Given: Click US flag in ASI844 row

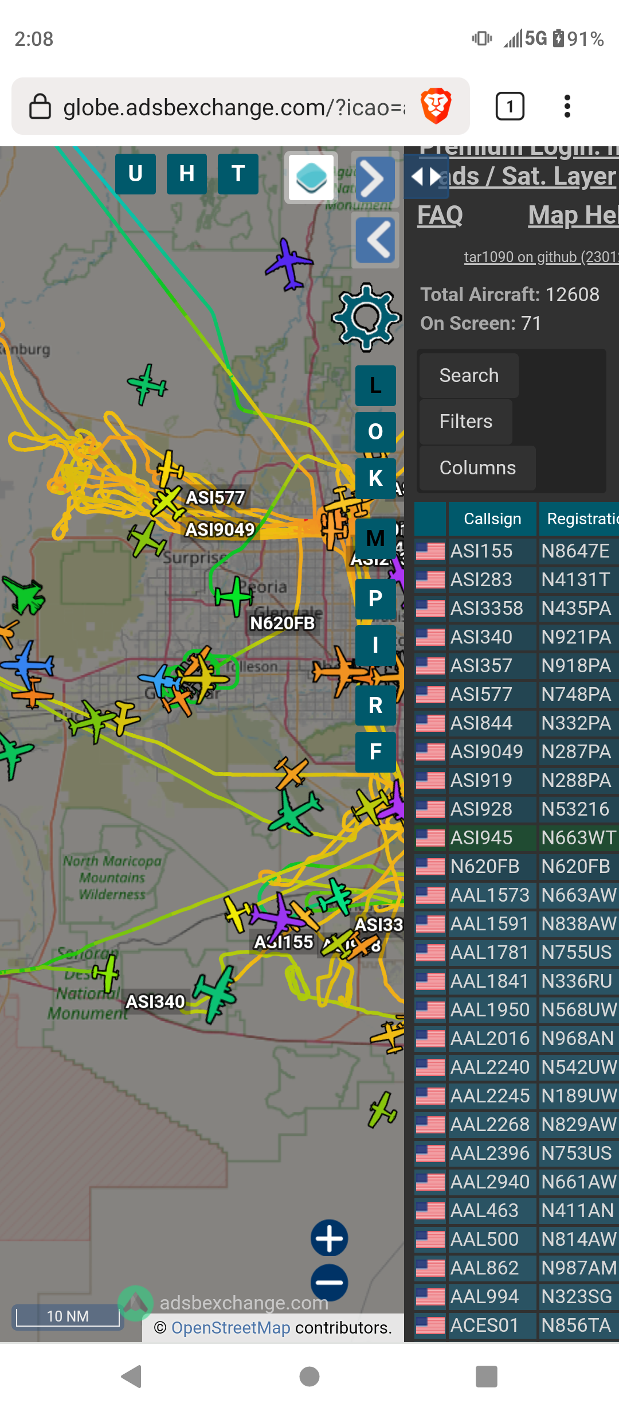Looking at the screenshot, I should click(430, 723).
